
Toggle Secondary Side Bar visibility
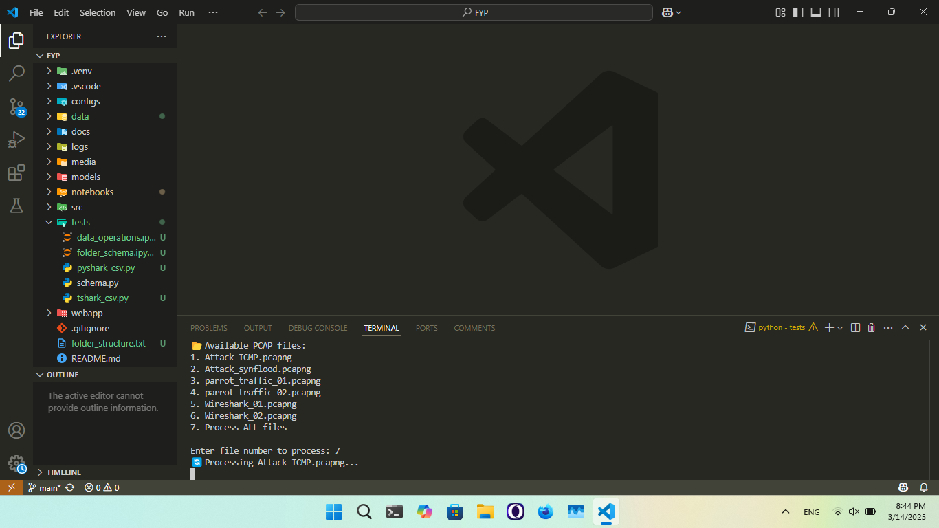click(x=834, y=12)
